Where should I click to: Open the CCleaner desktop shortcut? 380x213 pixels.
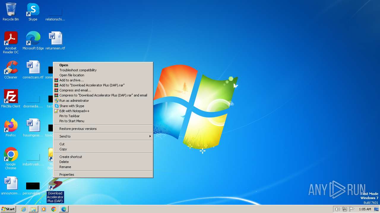11,70
